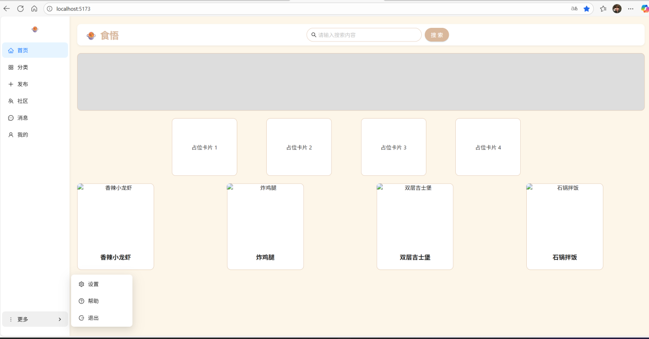Click the bold 香辣小龙虾 card title
This screenshot has width=649, height=339.
[x=116, y=257]
